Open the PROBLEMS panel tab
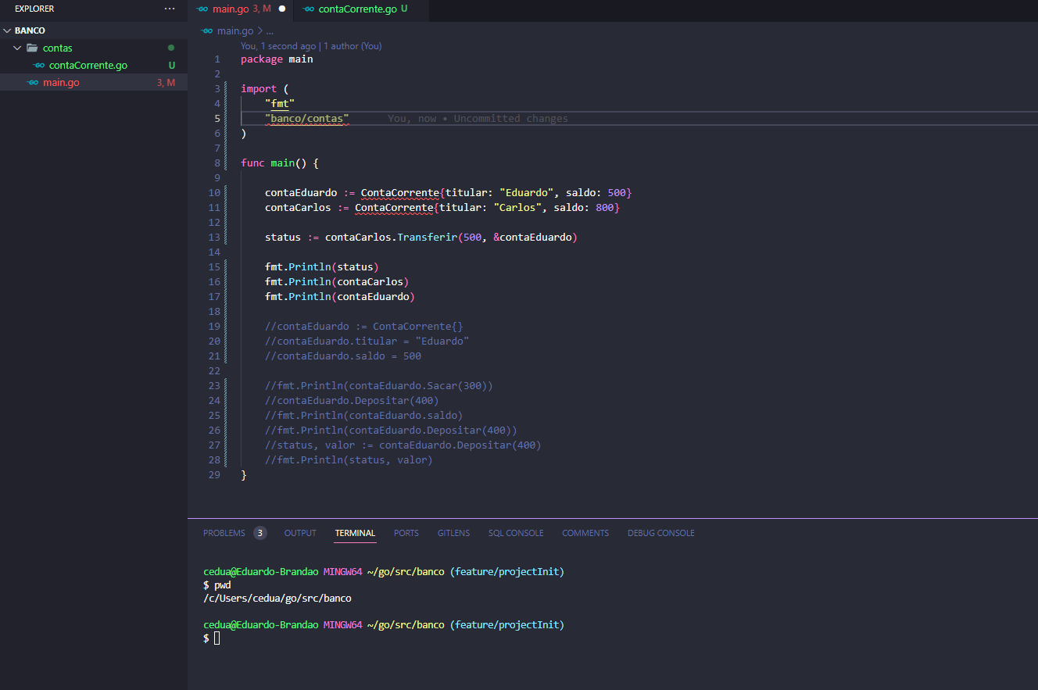The width and height of the screenshot is (1038, 690). click(224, 533)
